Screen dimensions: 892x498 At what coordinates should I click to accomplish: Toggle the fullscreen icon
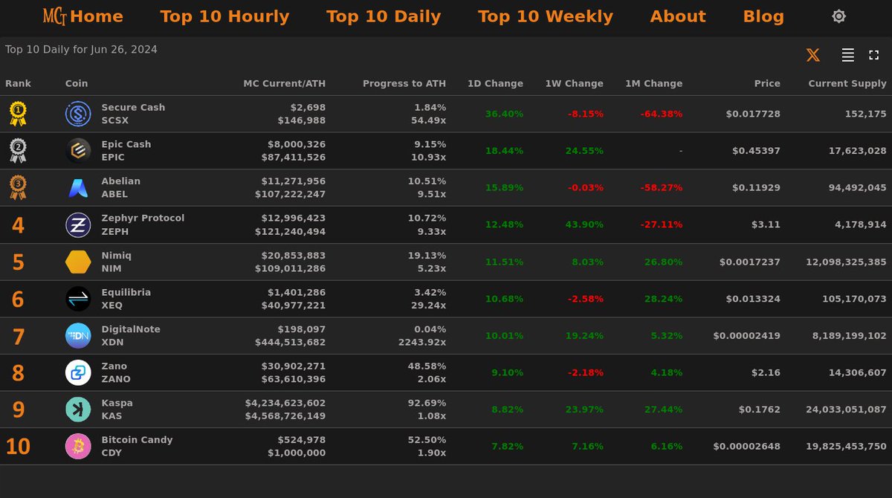click(x=874, y=55)
